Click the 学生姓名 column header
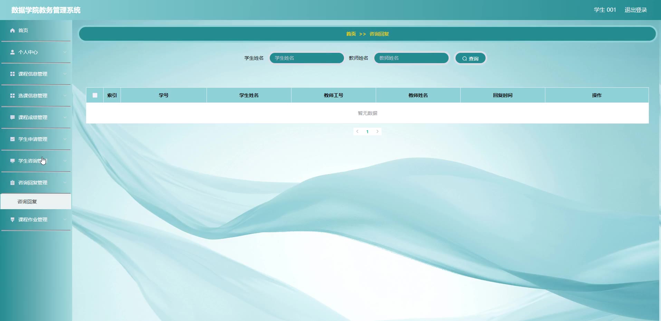 [249, 95]
